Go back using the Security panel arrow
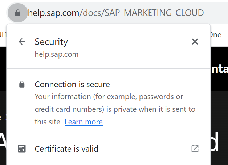Image resolution: width=228 pixels, height=165 pixels. (x=22, y=42)
